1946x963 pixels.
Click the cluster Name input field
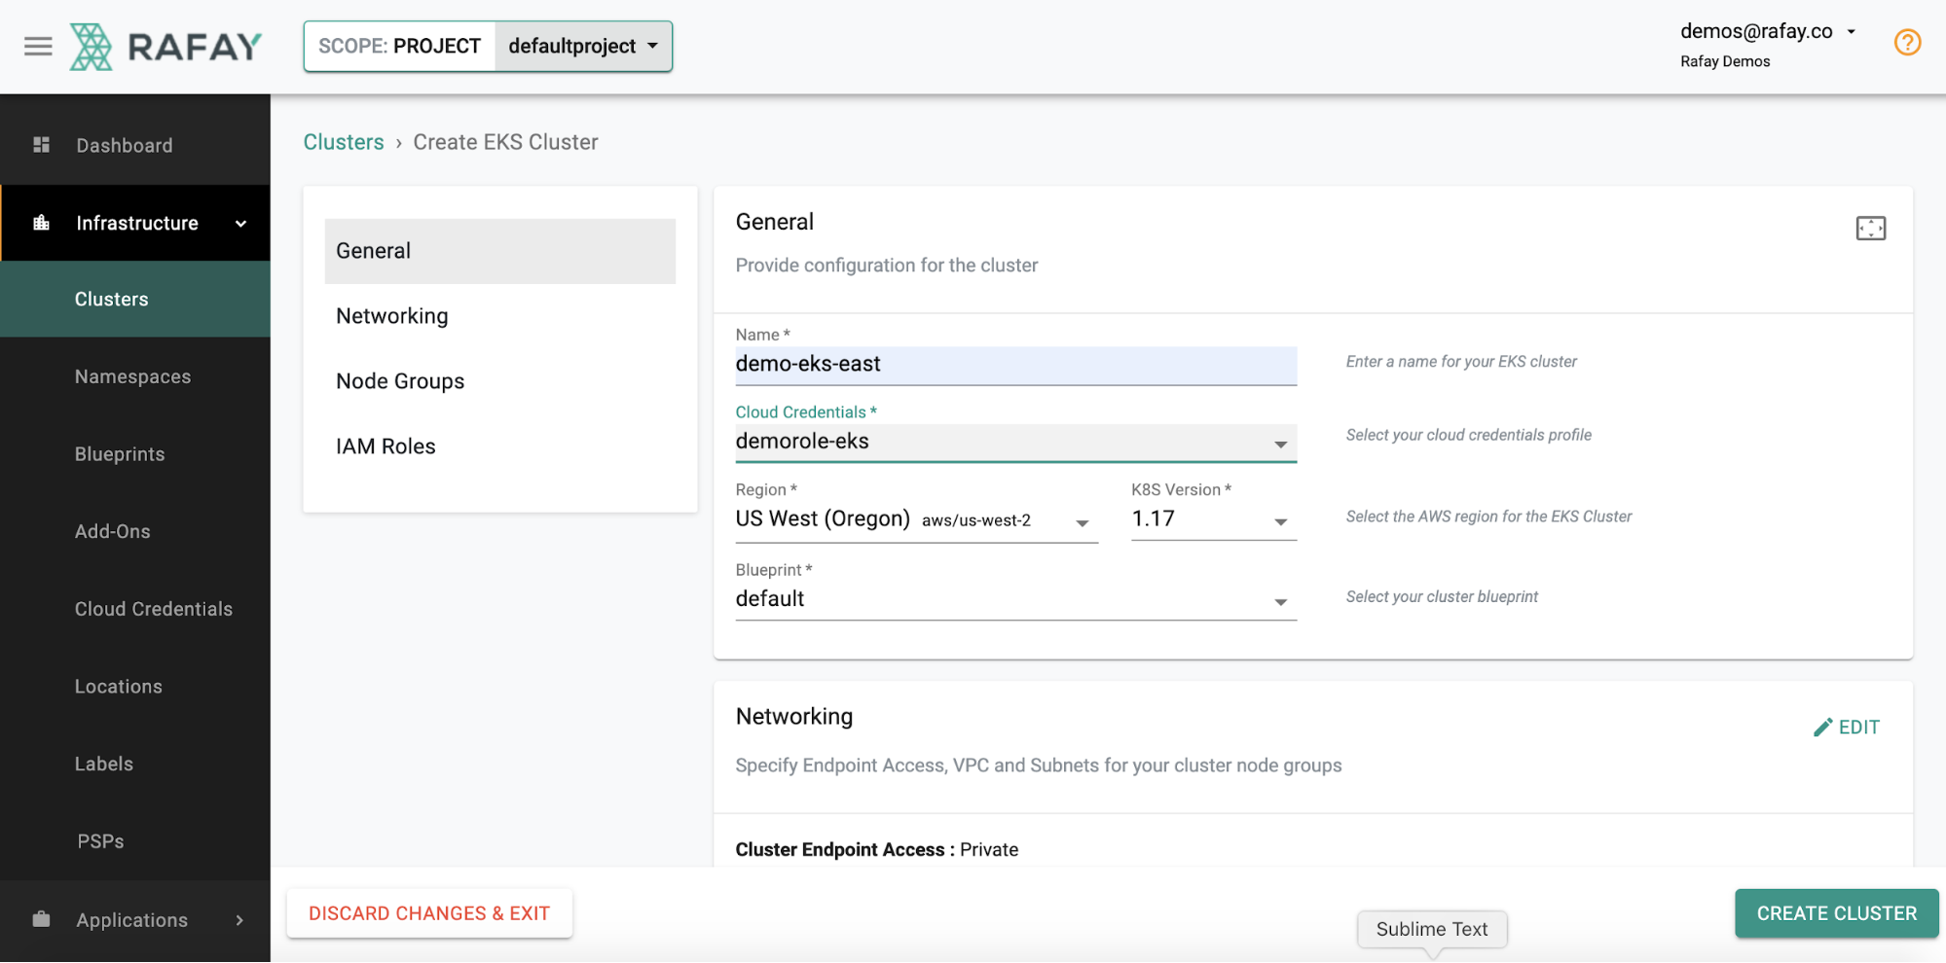coord(1014,365)
